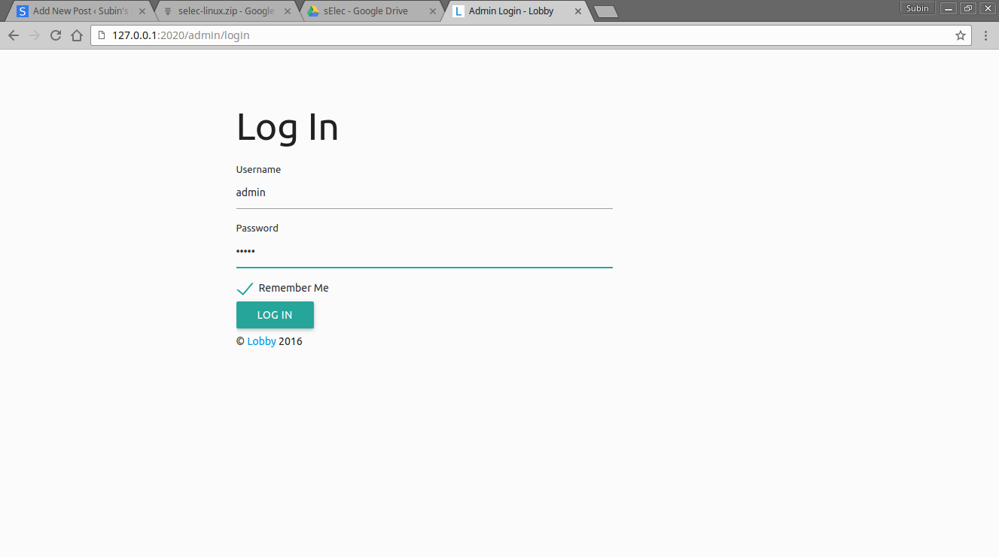This screenshot has width=999, height=557.
Task: Reload the page with the refresh icon
Action: tap(55, 35)
